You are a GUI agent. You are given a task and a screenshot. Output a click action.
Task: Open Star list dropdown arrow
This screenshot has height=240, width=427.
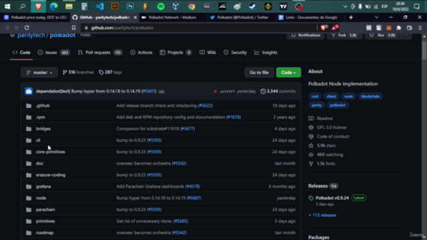click(406, 35)
